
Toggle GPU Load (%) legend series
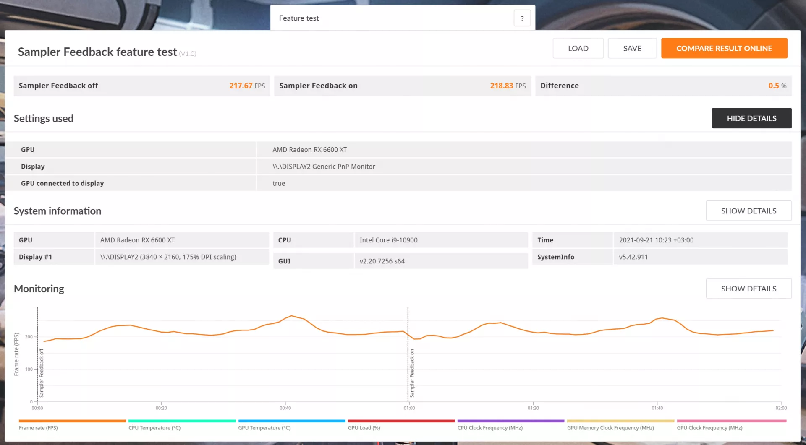click(x=401, y=425)
